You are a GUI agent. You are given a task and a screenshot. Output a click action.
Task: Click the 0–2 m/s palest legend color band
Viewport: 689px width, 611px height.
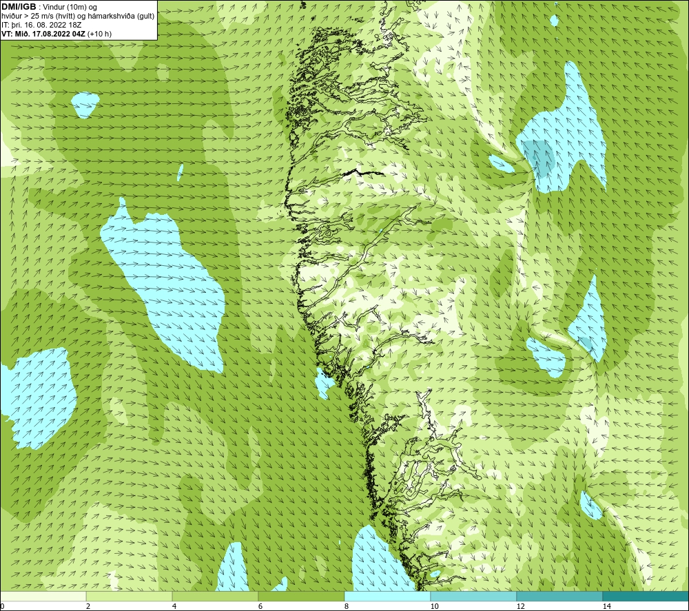coord(43,596)
